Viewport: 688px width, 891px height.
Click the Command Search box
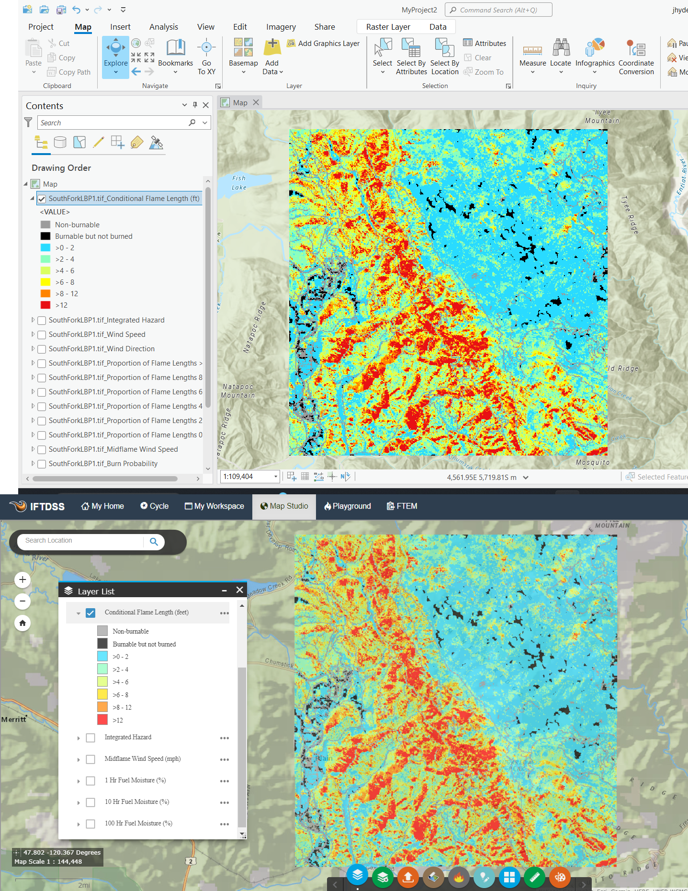pos(498,10)
